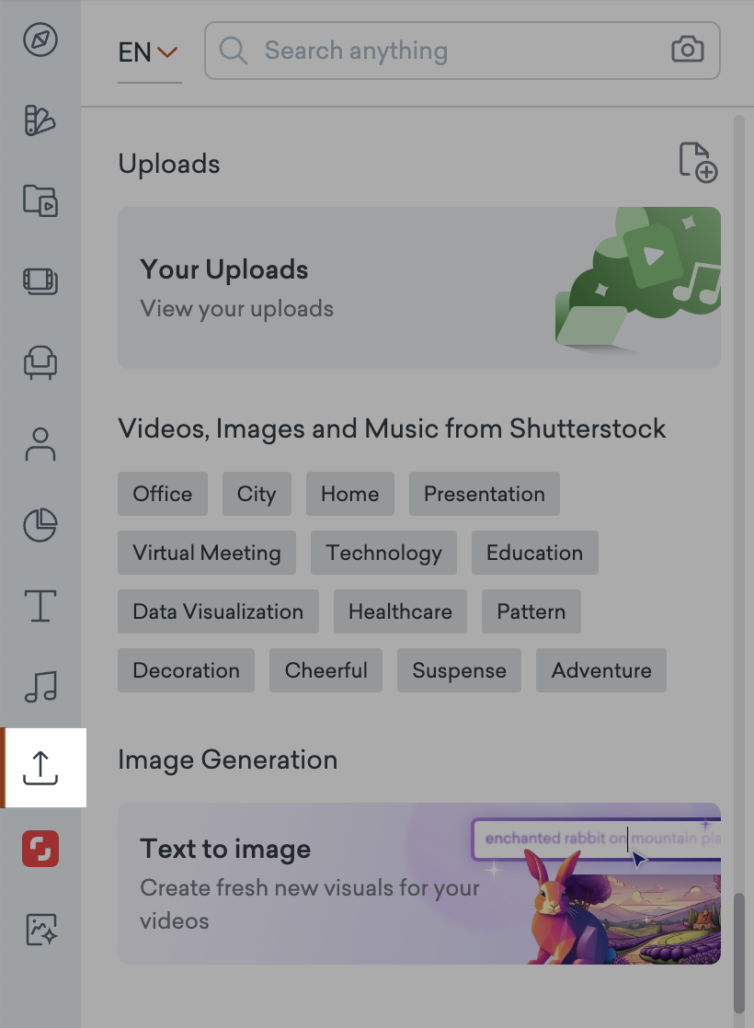Click the Search anything input field
This screenshot has width=754, height=1028.
point(414,51)
